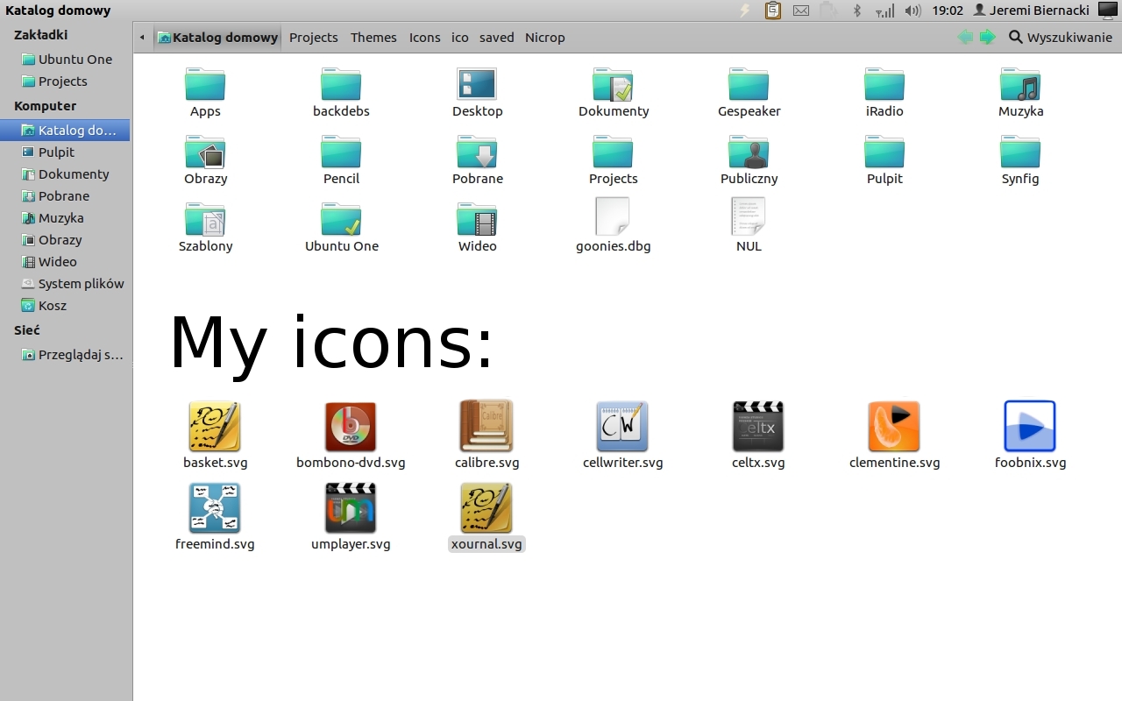Click the foobnix.svg play icon
The height and width of the screenshot is (701, 1122).
[1030, 427]
